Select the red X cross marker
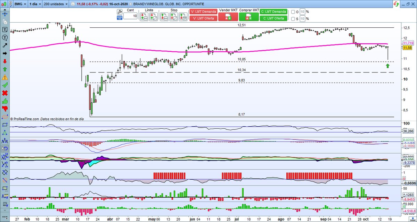Image resolution: width=417 pixels, height=222 pixels. tap(5, 93)
